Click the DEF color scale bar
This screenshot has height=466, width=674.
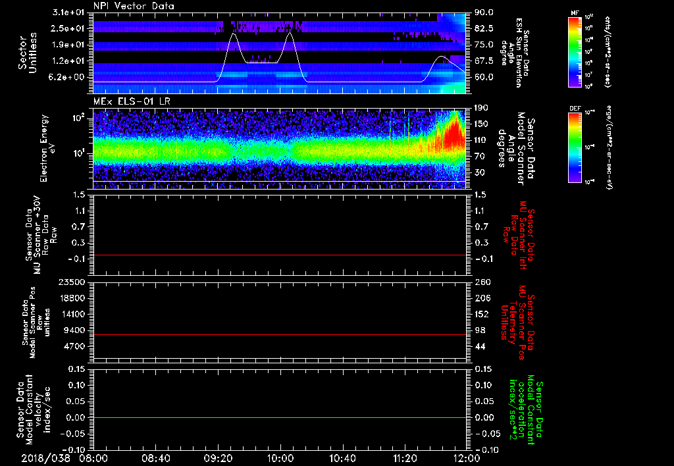pyautogui.click(x=575, y=148)
